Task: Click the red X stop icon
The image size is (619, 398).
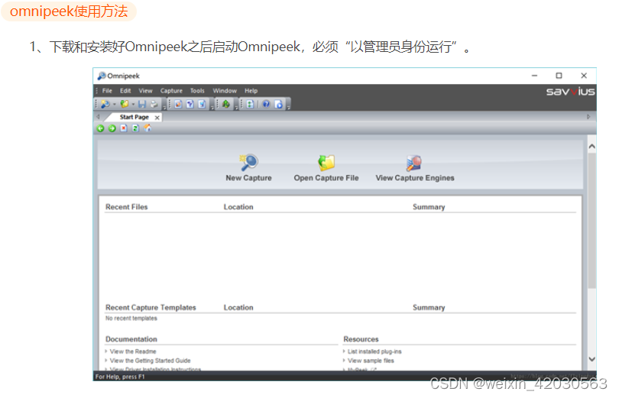Action: (124, 128)
